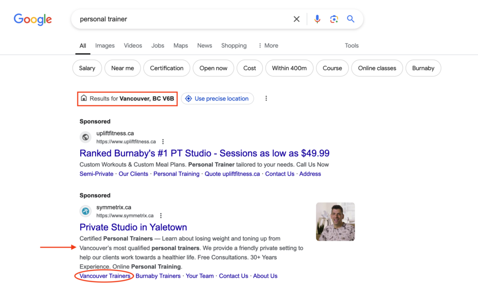Image resolution: width=478 pixels, height=290 pixels.
Task: Open the upliftfitness Contact Us sitelink
Action: click(x=280, y=174)
